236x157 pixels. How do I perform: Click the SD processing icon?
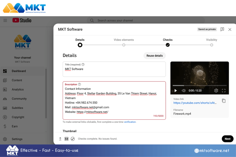click(66, 139)
